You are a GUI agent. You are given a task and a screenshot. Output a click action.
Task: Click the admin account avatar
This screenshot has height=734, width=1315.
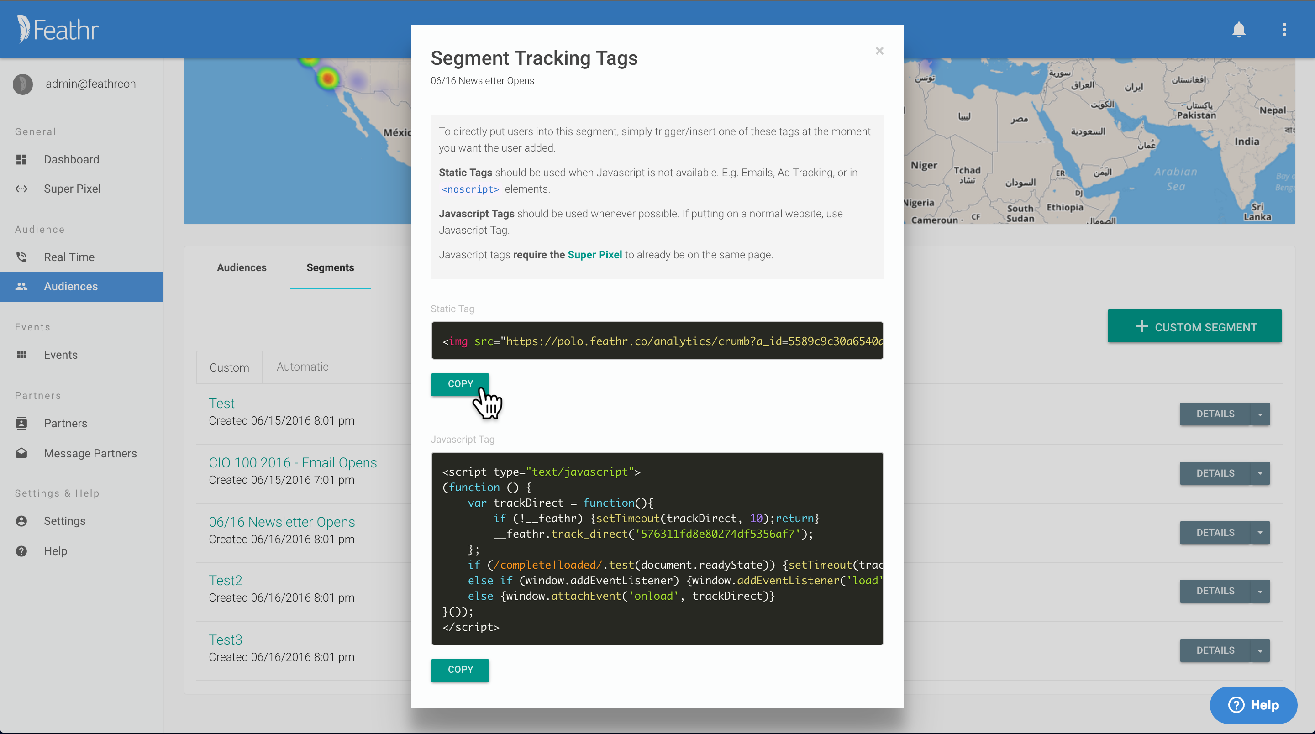tap(23, 84)
